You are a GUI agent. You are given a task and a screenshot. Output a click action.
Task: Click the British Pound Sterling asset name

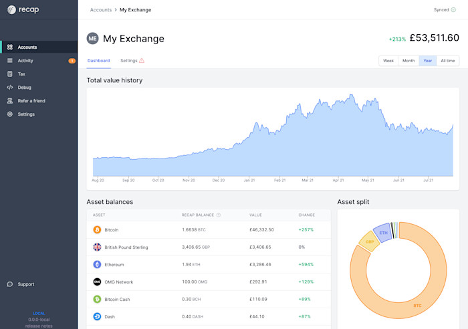(x=126, y=247)
